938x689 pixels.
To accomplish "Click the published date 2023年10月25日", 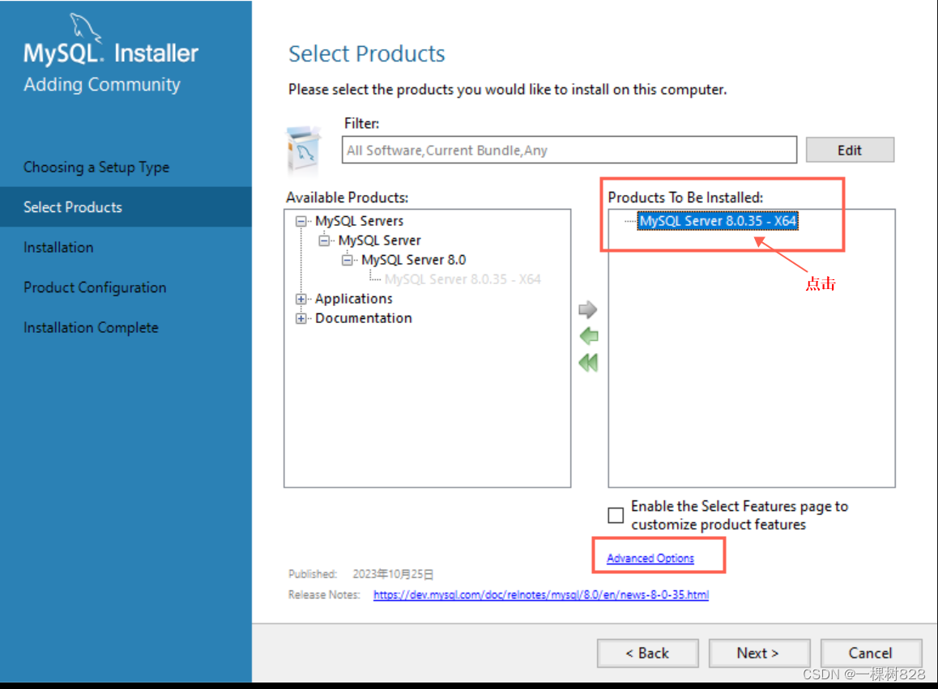I will (393, 574).
